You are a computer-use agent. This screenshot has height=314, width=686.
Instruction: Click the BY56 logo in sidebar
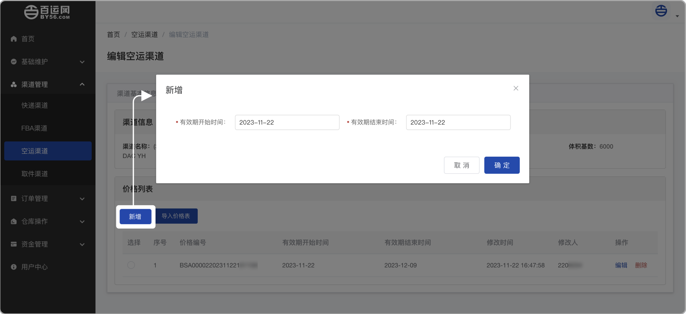click(x=47, y=12)
